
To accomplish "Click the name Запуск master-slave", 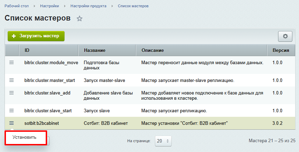I will pyautogui.click(x=104, y=81).
